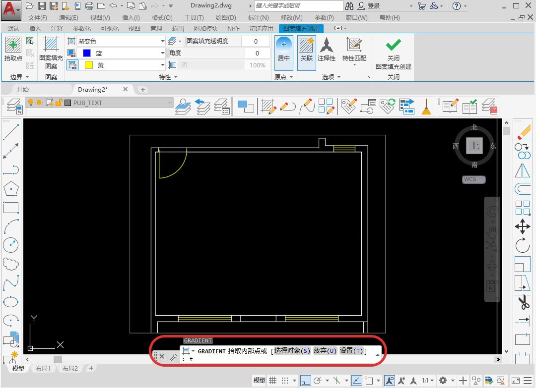The width and height of the screenshot is (536, 388).
Task: Click the Save icon in quick access toolbar
Action: [41, 6]
